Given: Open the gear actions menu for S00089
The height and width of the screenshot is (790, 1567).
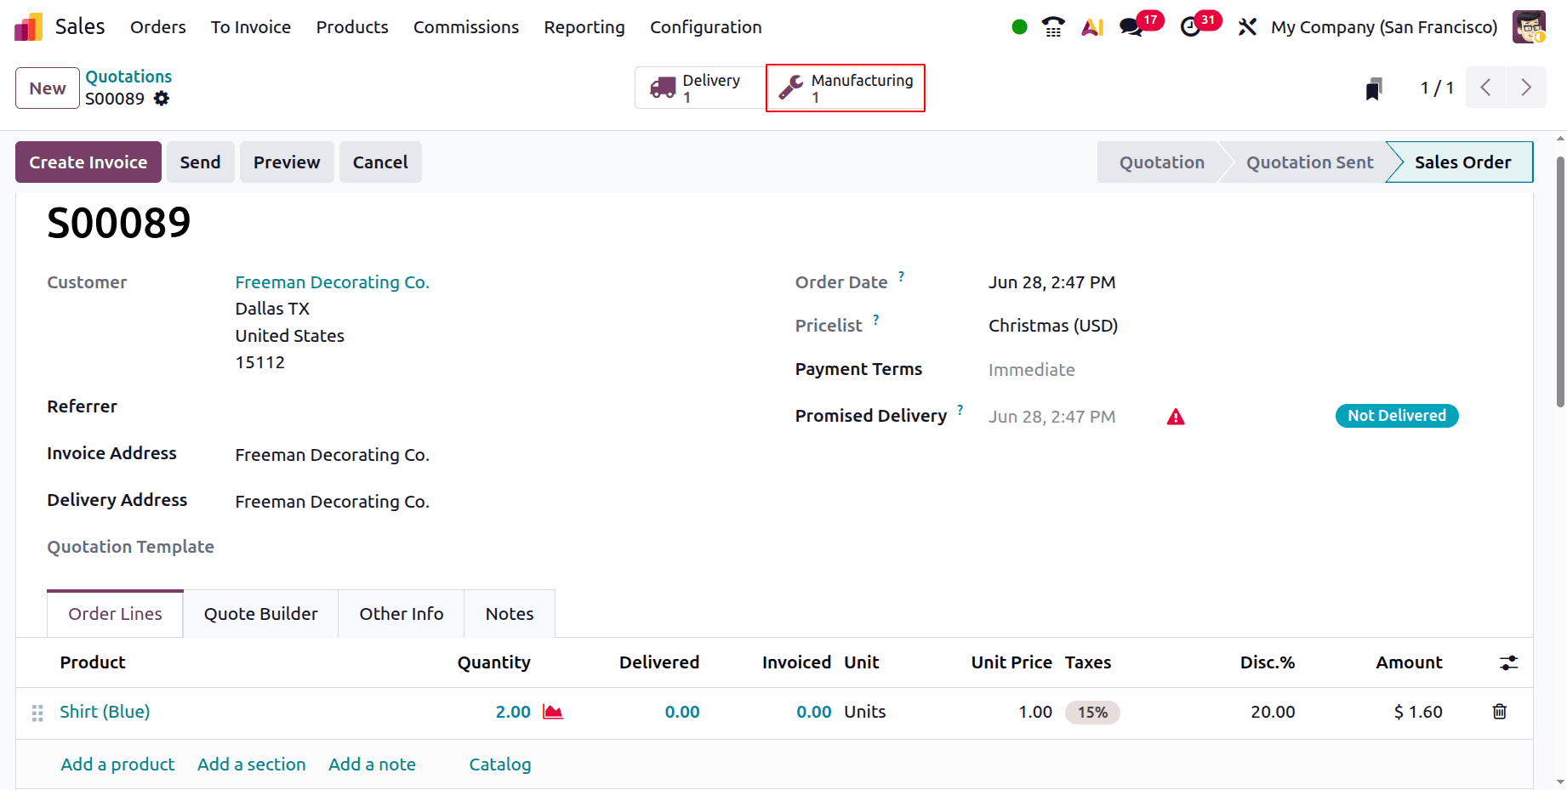Looking at the screenshot, I should coord(162,99).
